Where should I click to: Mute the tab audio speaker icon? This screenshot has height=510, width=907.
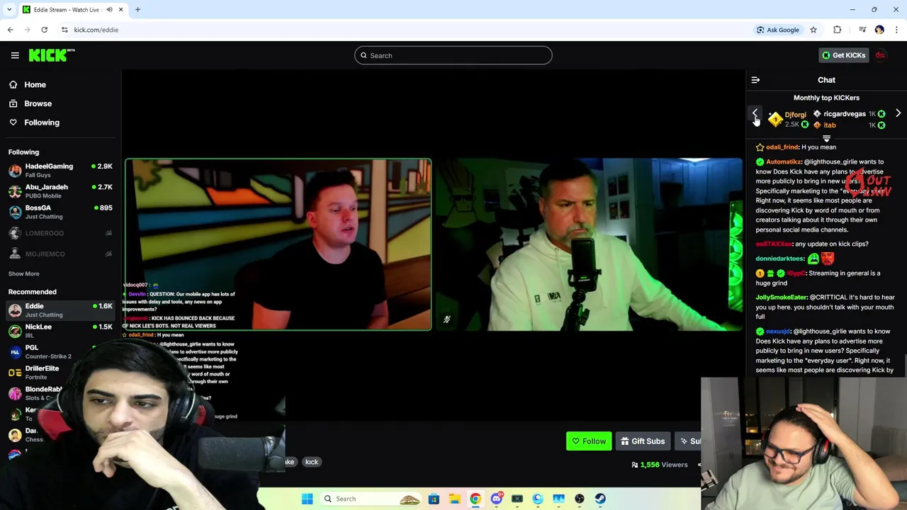point(110,9)
